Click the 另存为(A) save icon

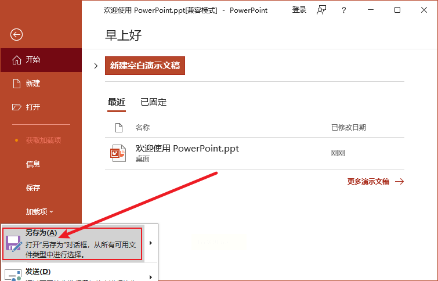[14, 243]
